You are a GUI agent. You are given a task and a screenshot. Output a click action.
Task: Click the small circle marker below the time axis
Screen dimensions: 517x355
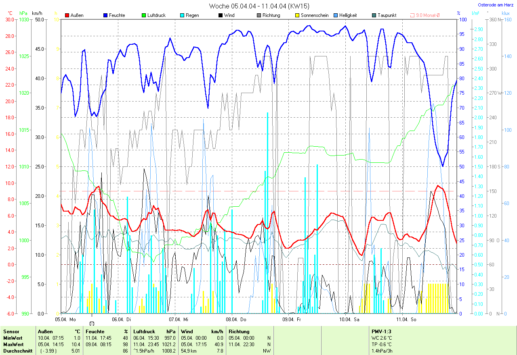click(92, 323)
